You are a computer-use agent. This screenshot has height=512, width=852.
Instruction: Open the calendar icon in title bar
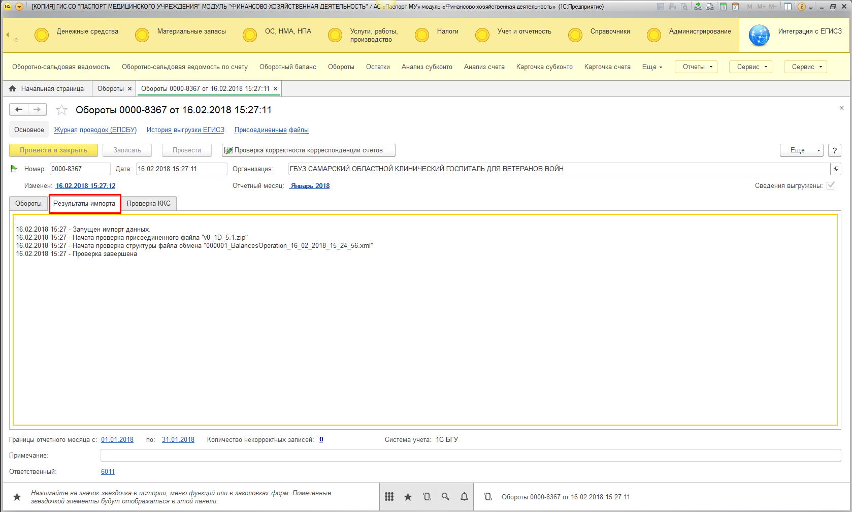pyautogui.click(x=735, y=7)
